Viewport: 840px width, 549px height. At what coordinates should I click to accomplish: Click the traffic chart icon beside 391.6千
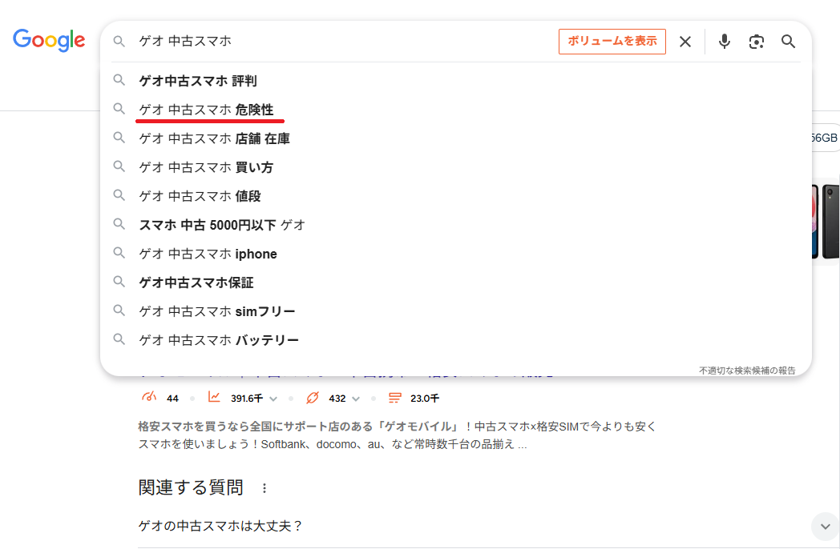215,398
